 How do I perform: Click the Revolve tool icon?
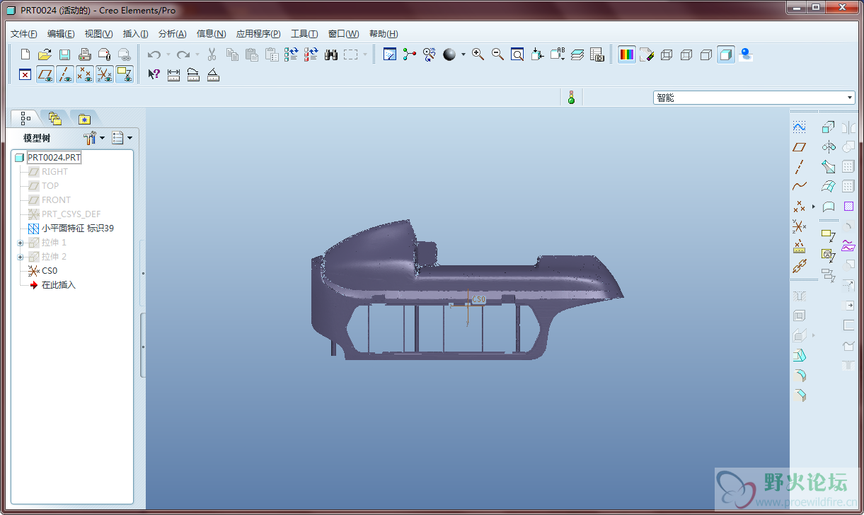click(x=829, y=147)
